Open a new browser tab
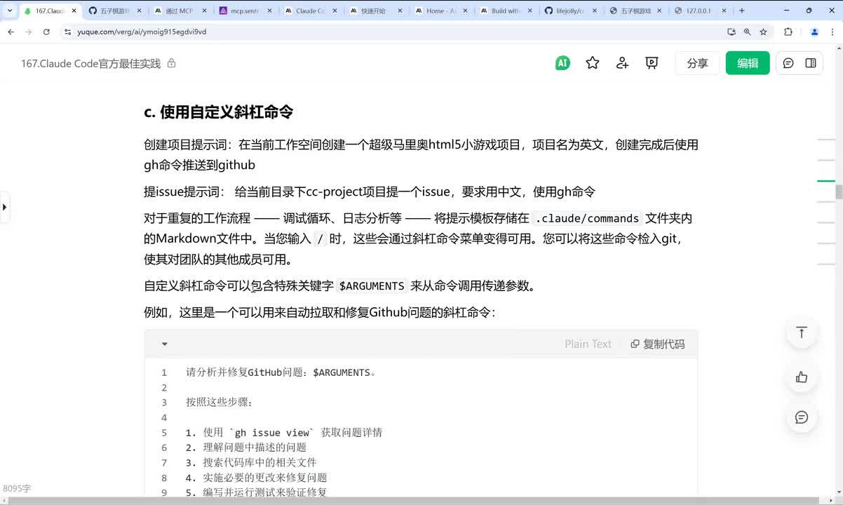Viewport: 843px width, 505px height. click(x=742, y=11)
